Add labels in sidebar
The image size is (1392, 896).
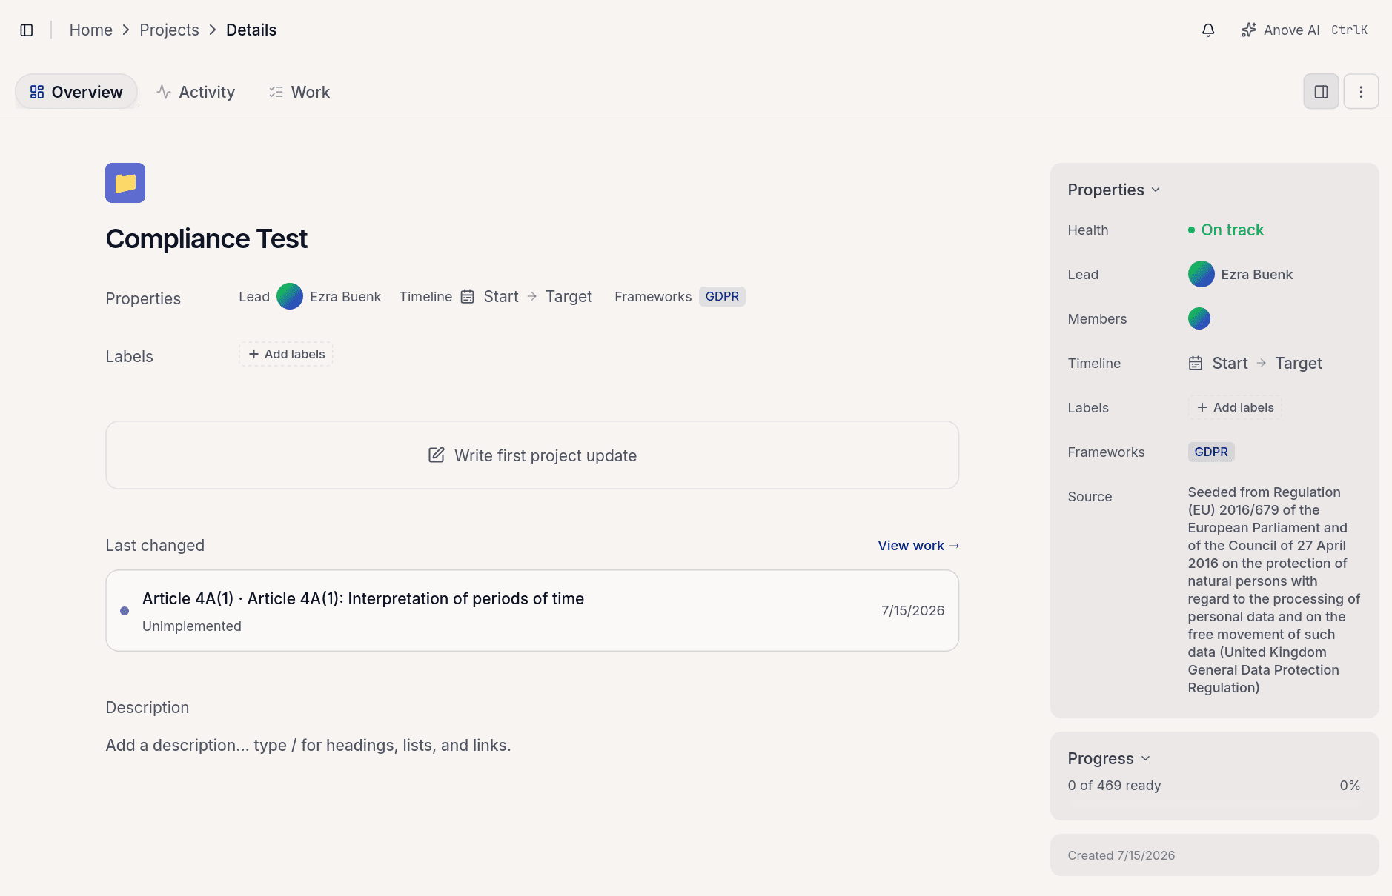1235,408
